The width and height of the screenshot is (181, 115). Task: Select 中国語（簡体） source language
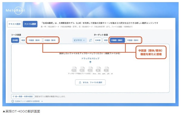[x=34, y=40]
